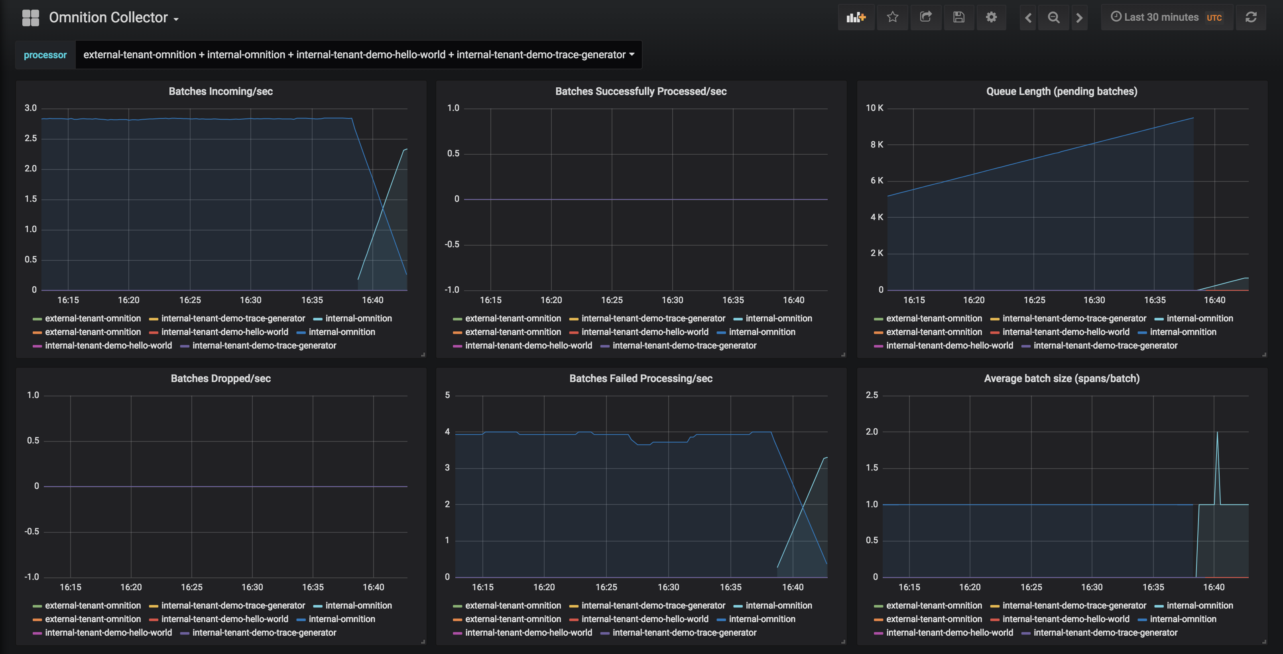
Task: Shift time range forward with right arrow
Action: pos(1079,18)
